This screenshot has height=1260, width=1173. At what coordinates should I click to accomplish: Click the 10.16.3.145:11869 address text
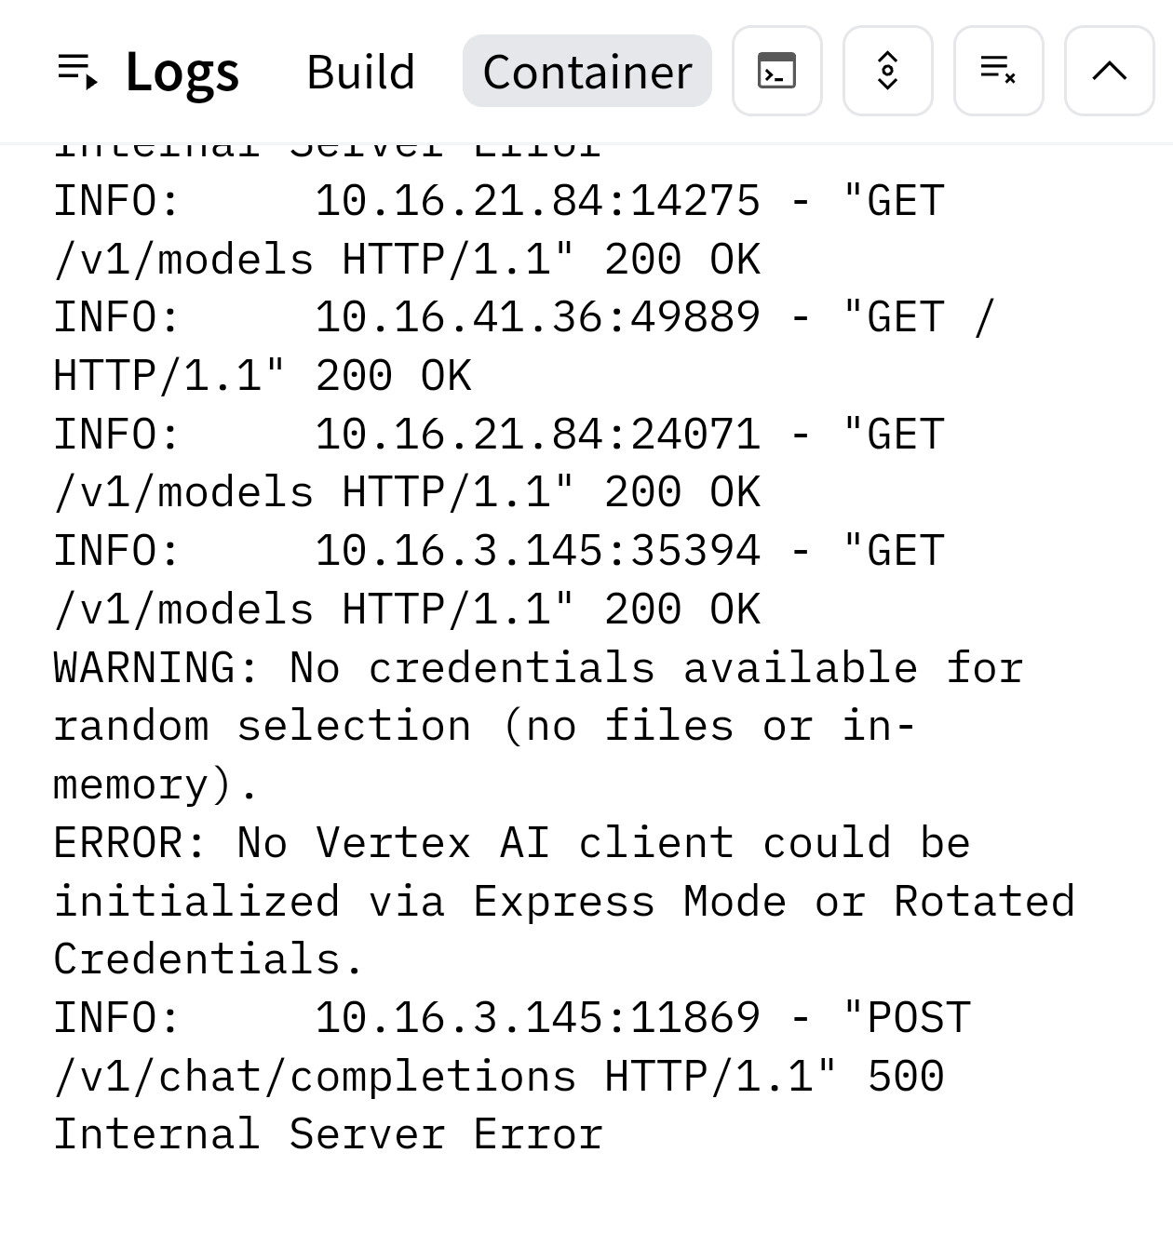(537, 1018)
